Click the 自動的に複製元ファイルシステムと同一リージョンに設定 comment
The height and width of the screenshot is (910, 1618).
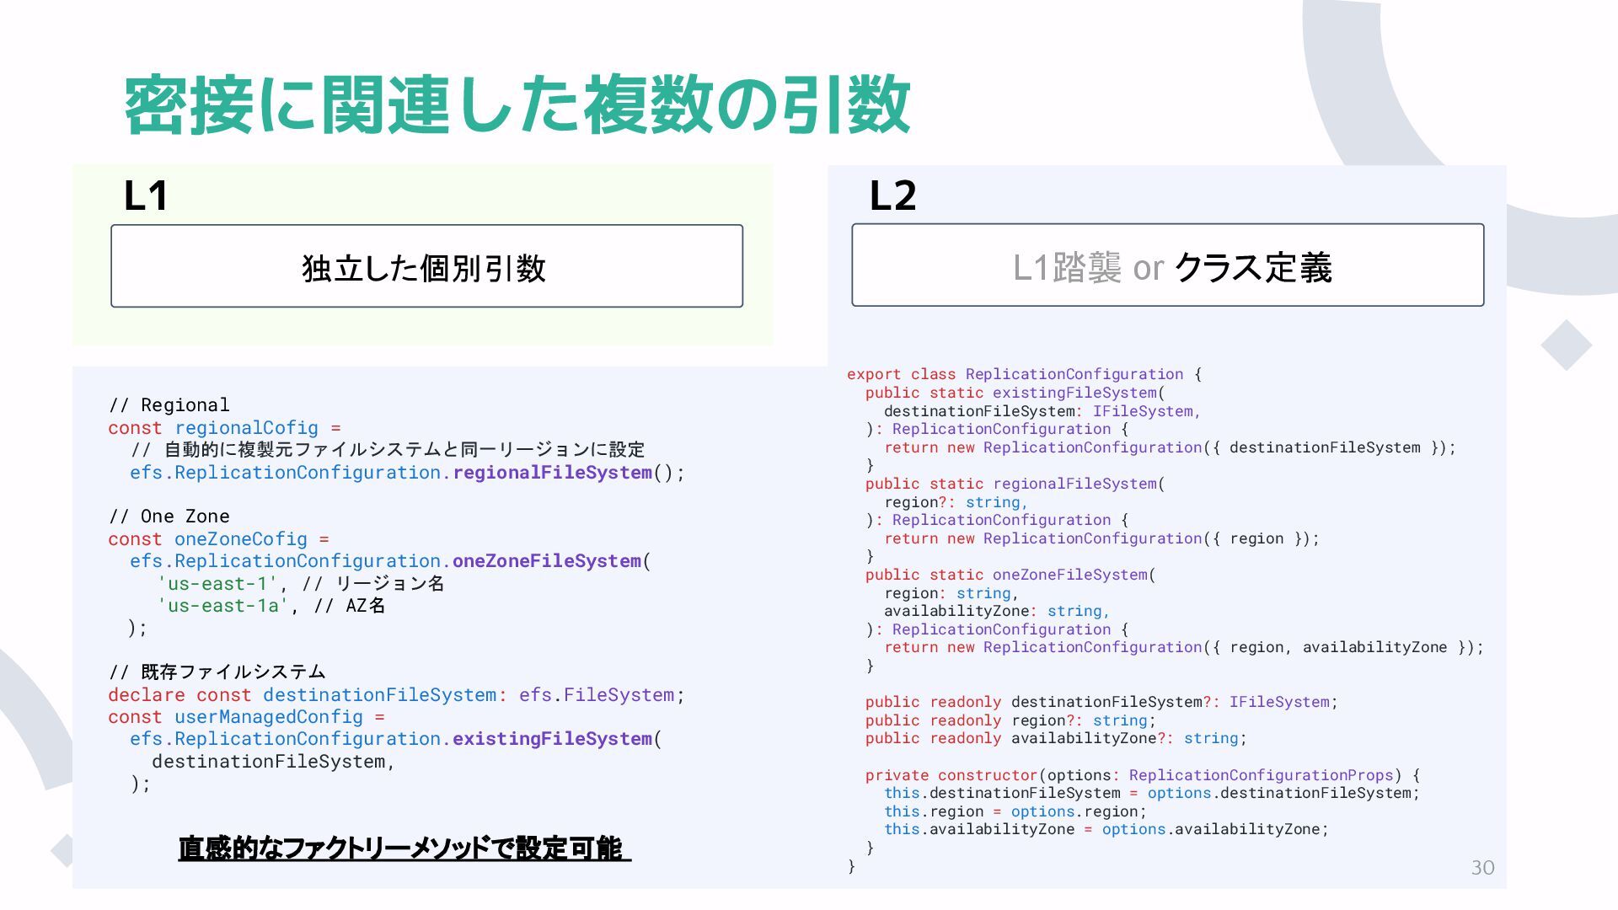click(388, 450)
